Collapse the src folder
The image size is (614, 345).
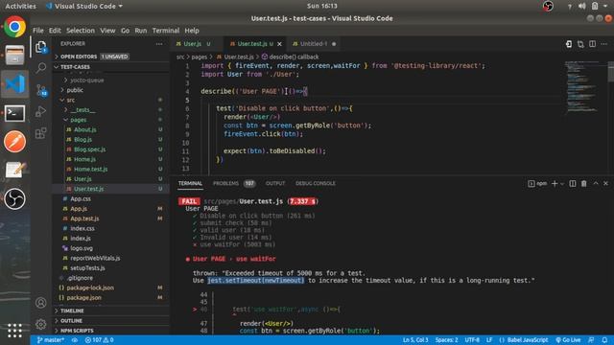pos(111,100)
